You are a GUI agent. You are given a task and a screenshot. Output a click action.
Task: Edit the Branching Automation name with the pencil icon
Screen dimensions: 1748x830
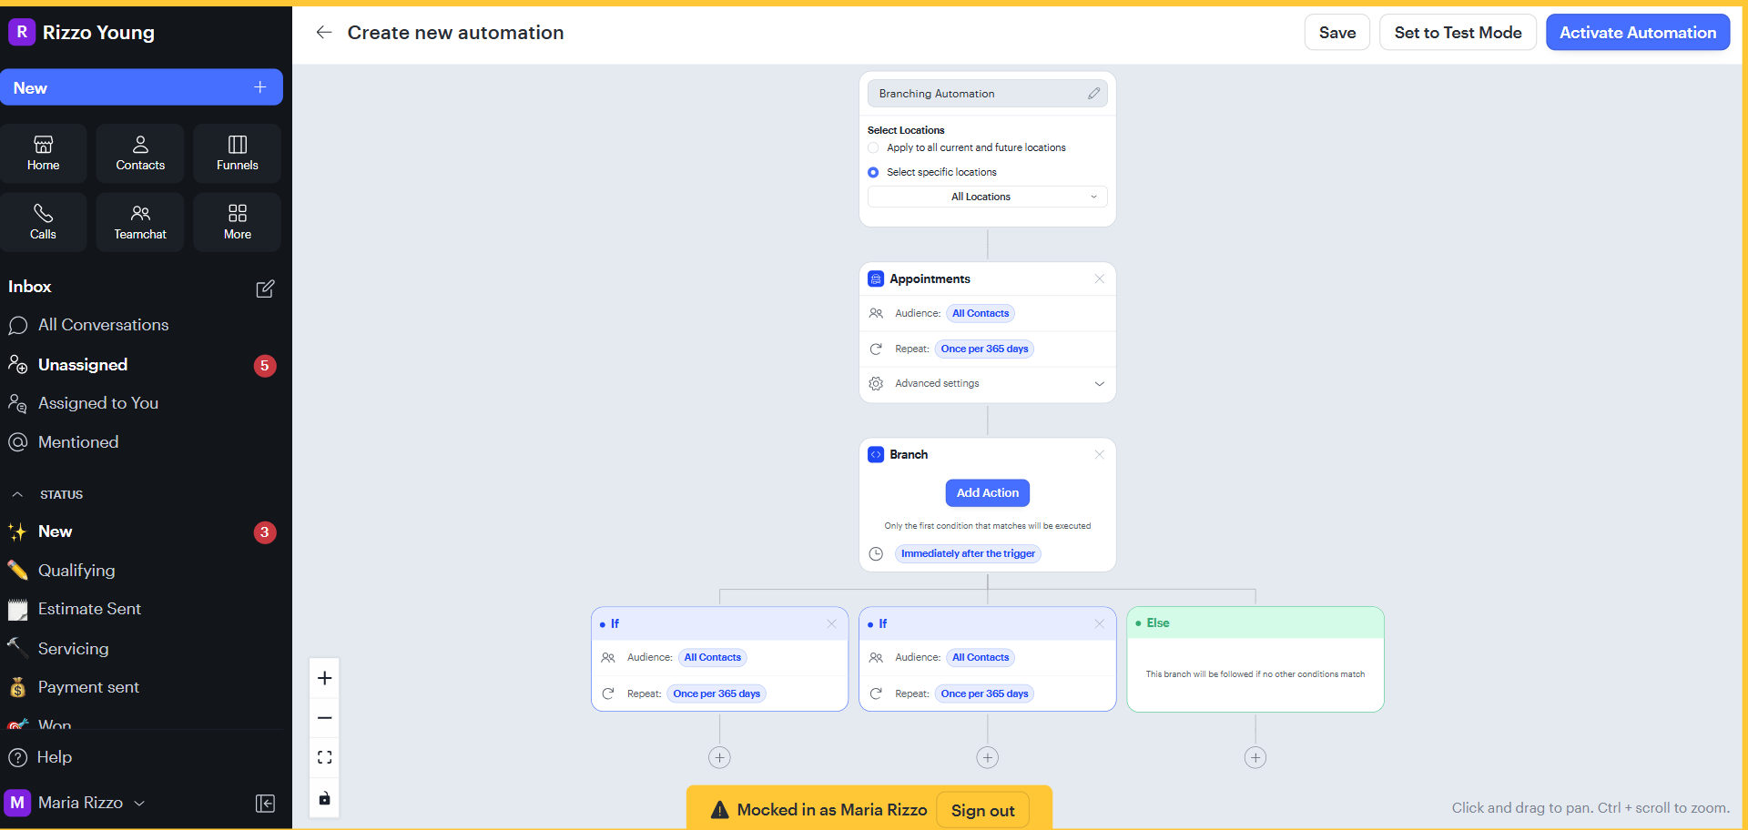tap(1093, 94)
